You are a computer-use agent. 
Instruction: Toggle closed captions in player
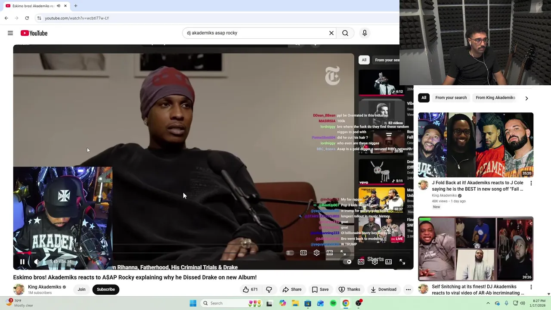pyautogui.click(x=361, y=262)
